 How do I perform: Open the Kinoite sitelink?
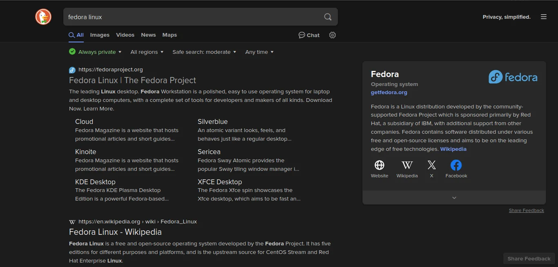coord(86,152)
